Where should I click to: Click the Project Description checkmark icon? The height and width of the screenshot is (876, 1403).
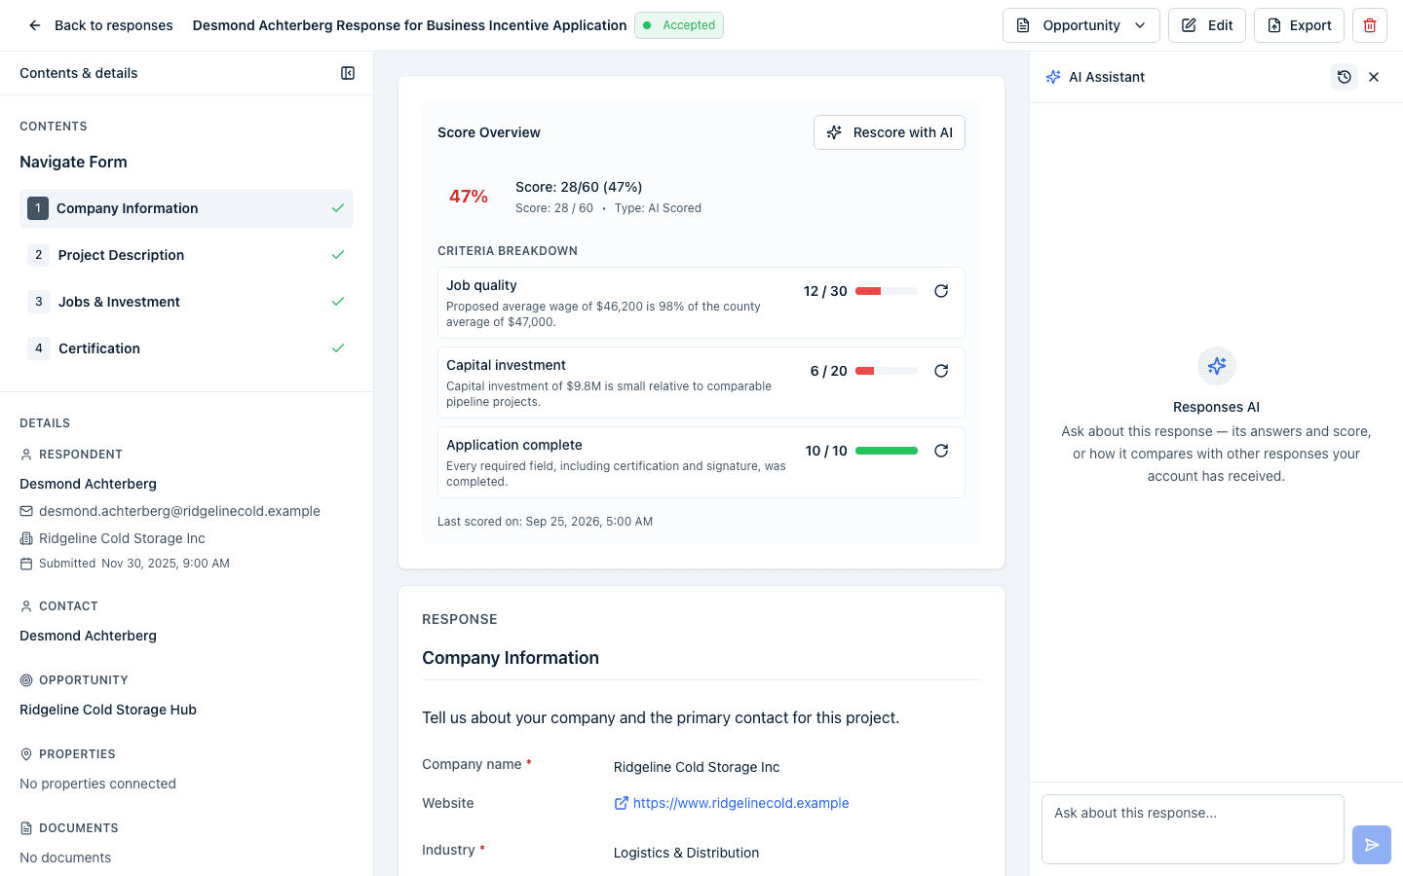pos(338,255)
